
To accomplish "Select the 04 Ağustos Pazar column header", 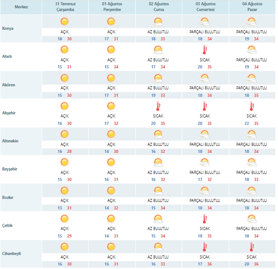I will coord(252,7).
